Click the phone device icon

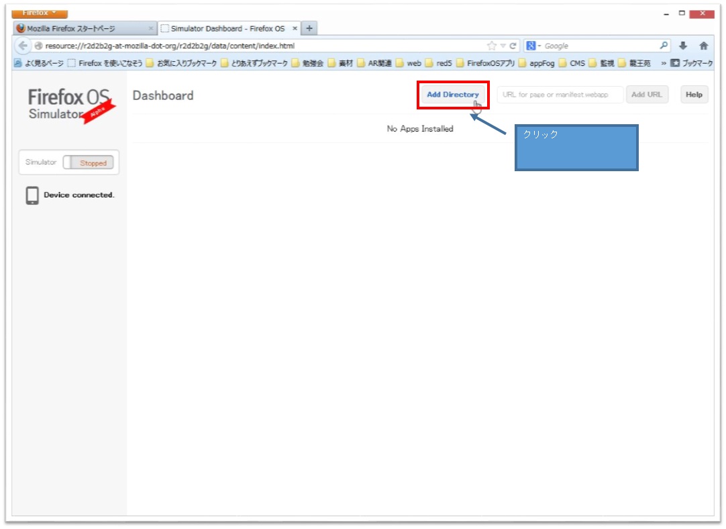pos(32,195)
